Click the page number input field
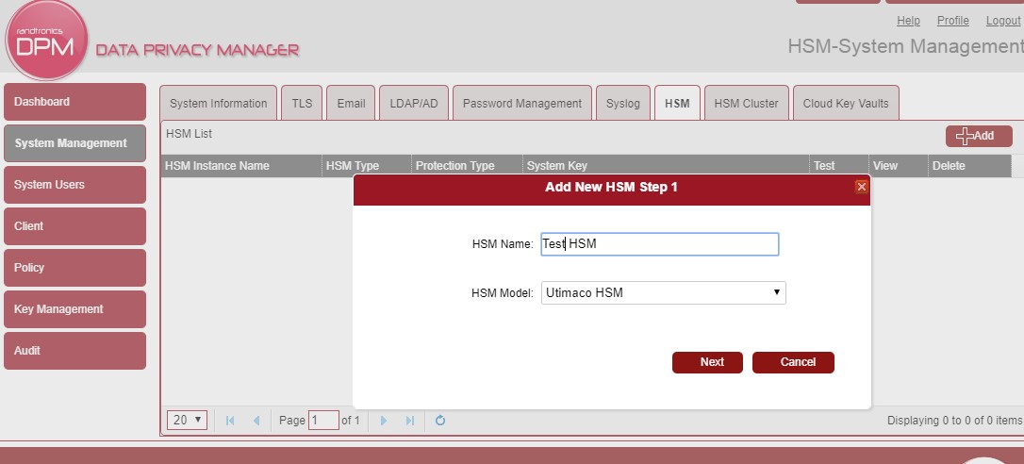 pyautogui.click(x=323, y=421)
